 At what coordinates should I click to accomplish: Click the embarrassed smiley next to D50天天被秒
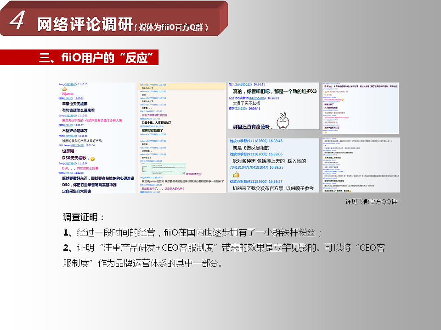93,158
